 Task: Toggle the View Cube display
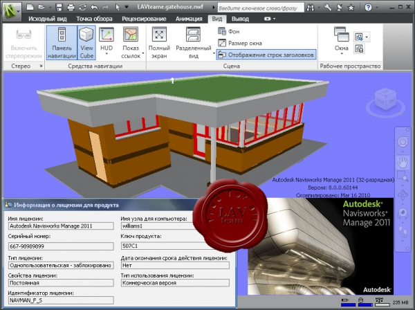[x=86, y=43]
